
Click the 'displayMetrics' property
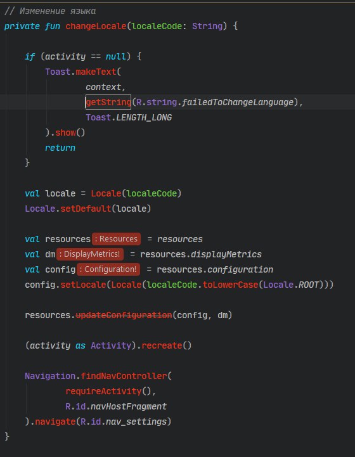226,254
